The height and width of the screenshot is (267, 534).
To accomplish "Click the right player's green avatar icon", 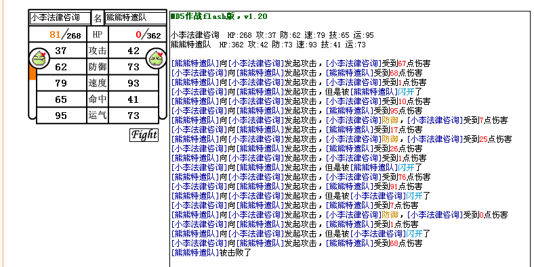I will (x=157, y=58).
